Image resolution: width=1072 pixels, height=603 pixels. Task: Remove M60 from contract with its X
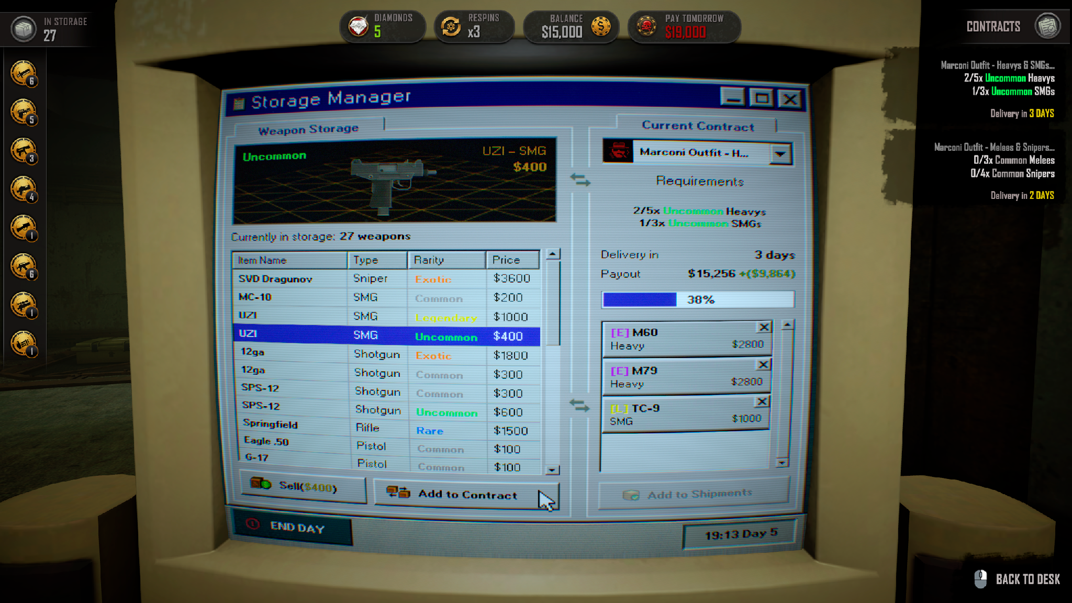pos(764,327)
